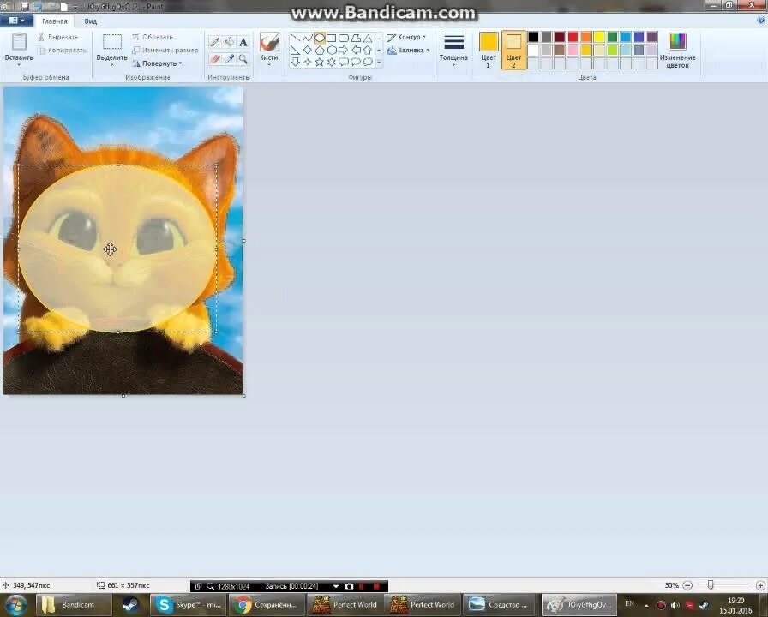Click the volume icon in system tray
768x617 pixels.
tap(675, 605)
